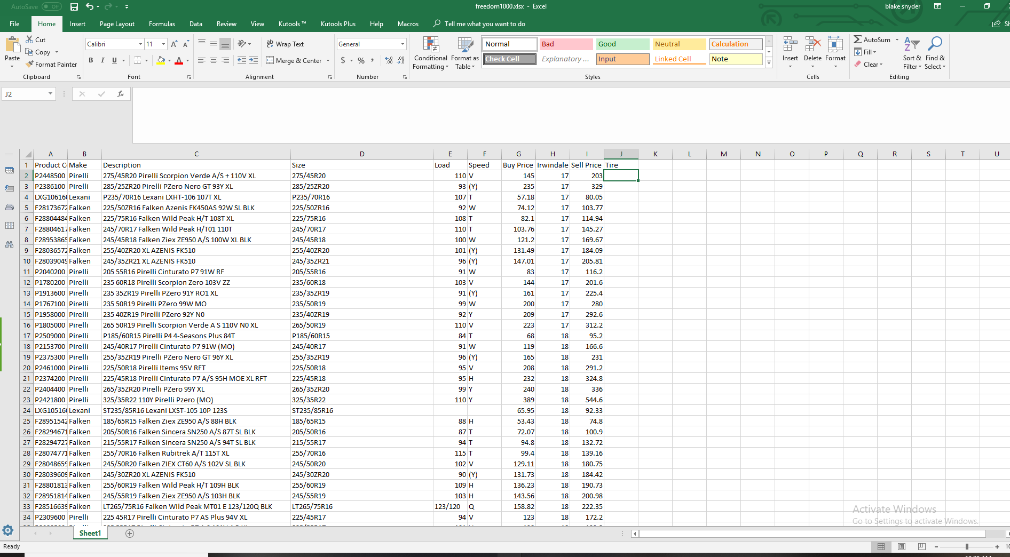Image resolution: width=1010 pixels, height=557 pixels.
Task: Apply the Check Cell style
Action: 509,59
